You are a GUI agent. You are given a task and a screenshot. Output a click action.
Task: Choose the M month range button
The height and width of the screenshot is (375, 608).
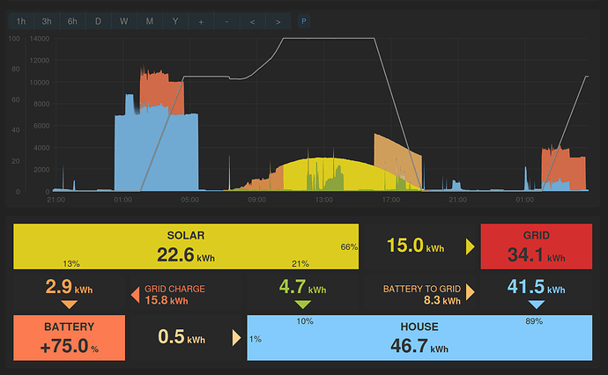[x=149, y=21]
